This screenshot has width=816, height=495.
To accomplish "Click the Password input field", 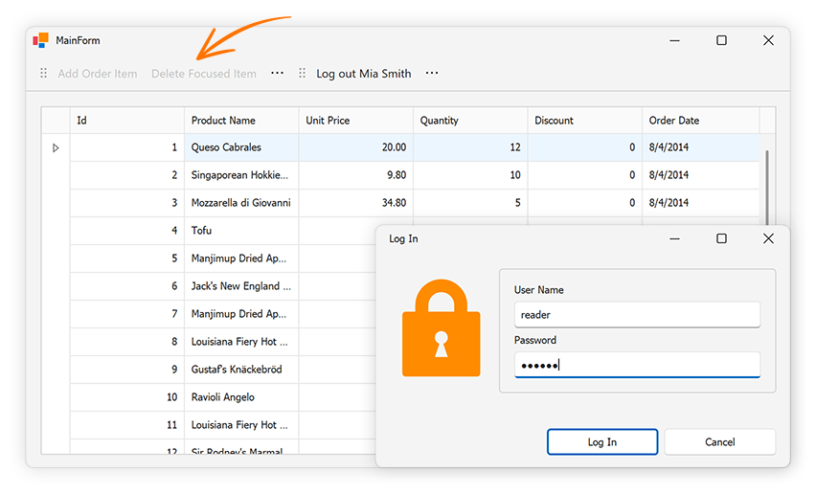I will point(637,365).
